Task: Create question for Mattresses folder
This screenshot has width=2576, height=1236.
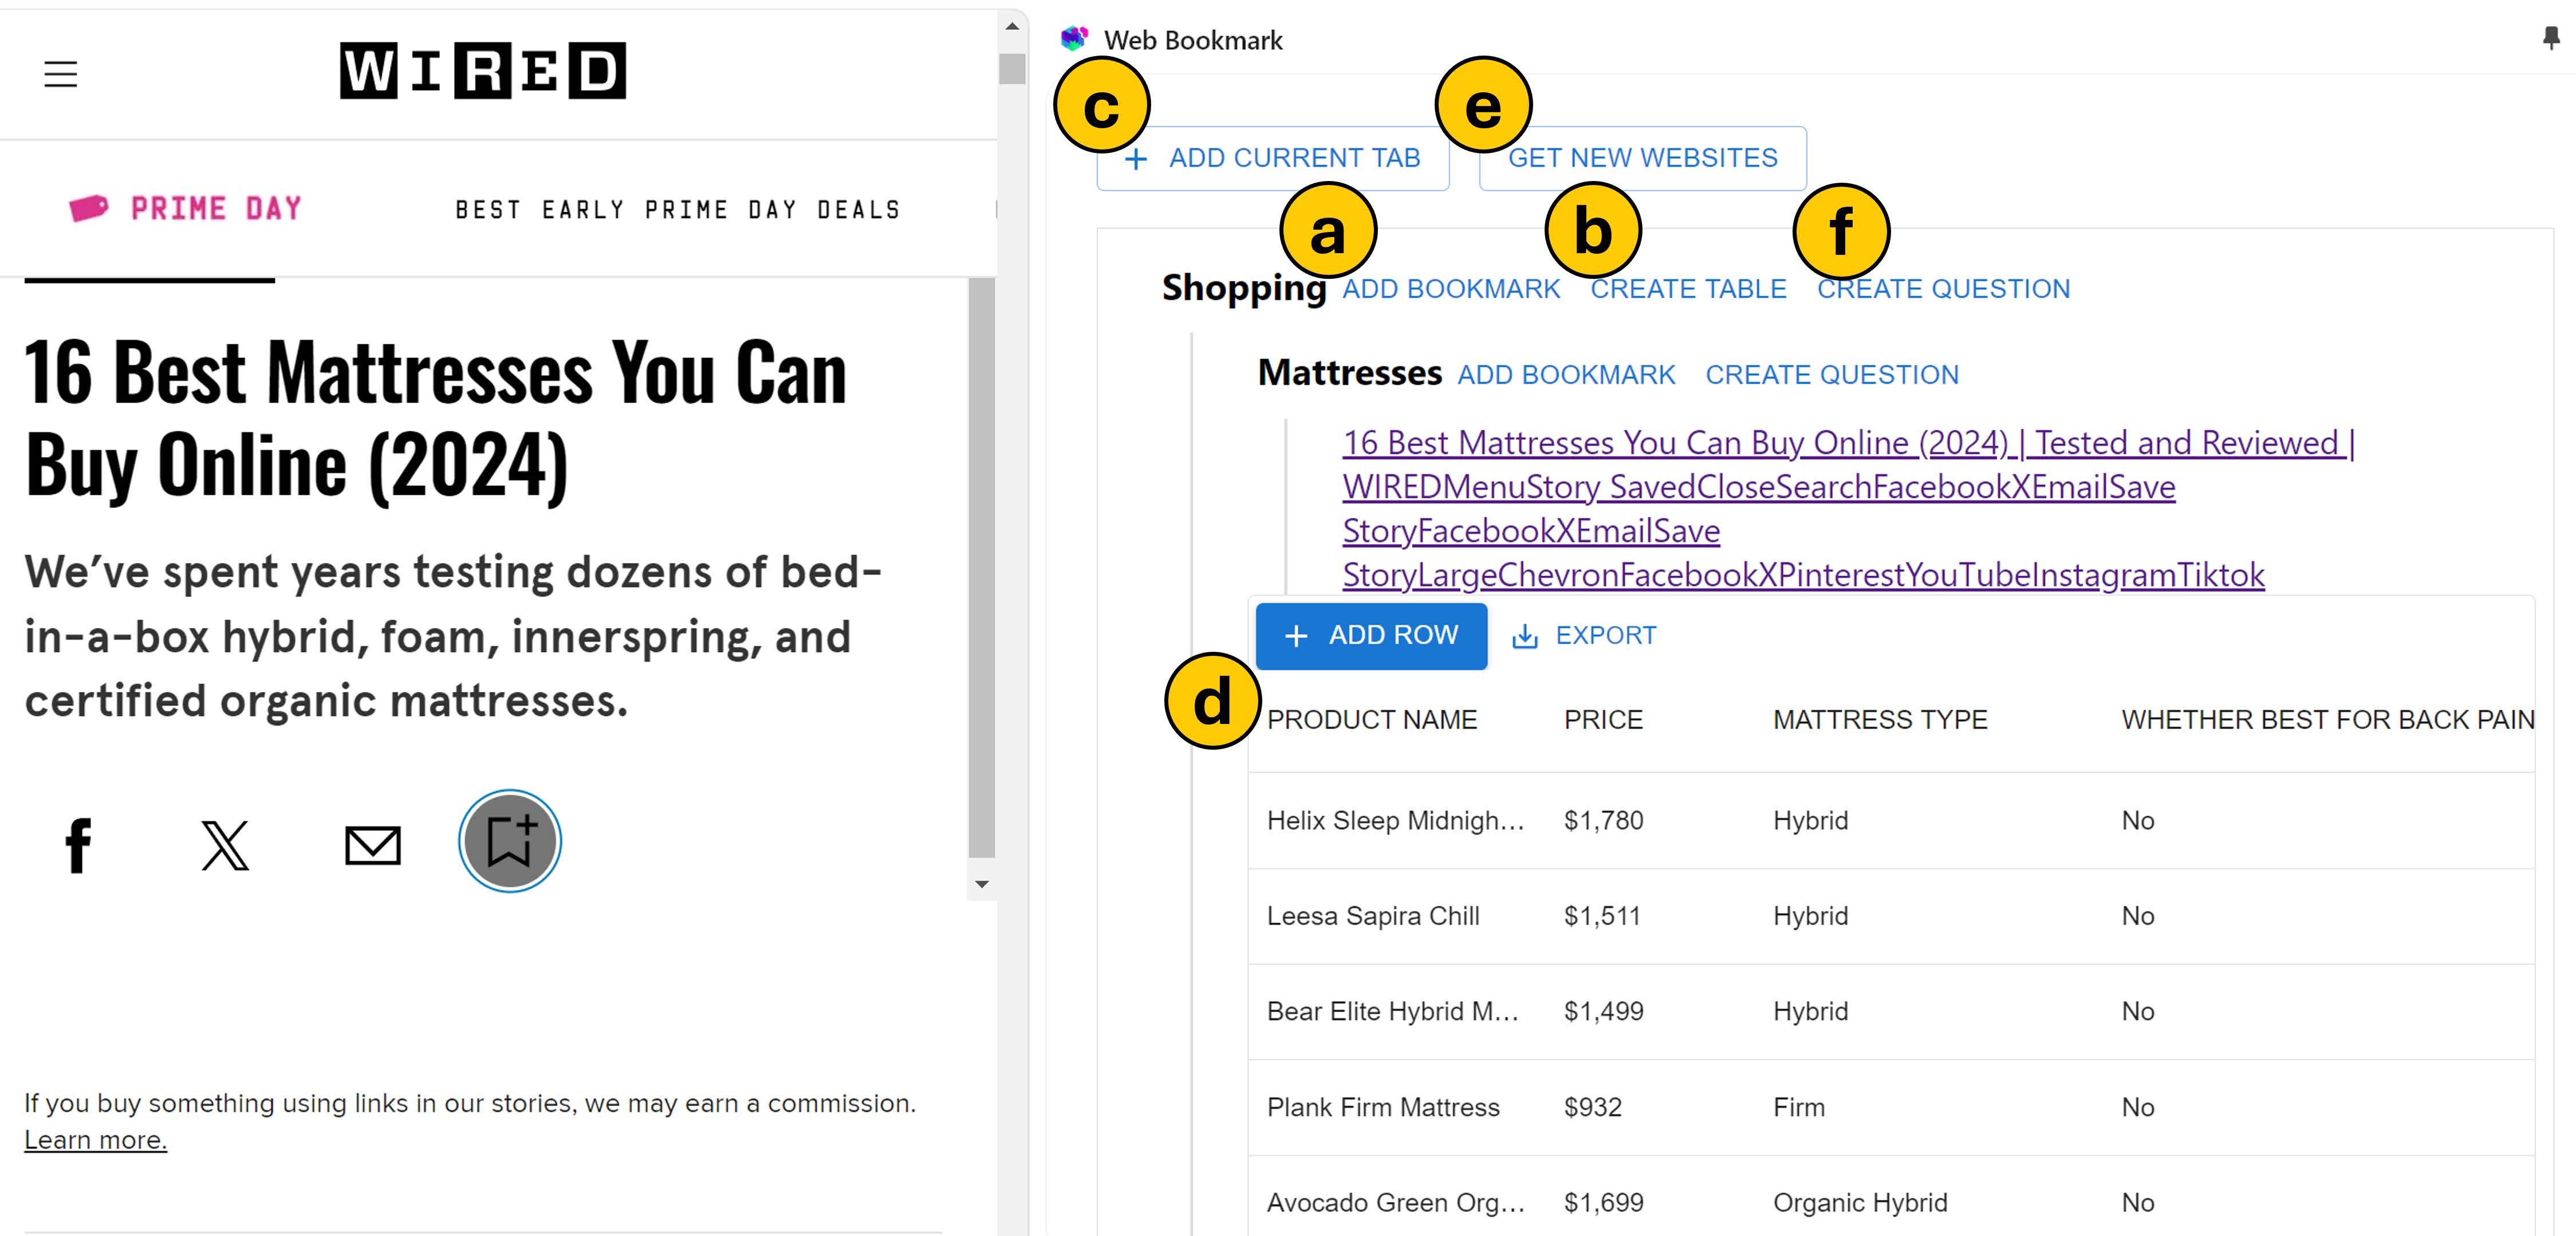Action: [1832, 375]
